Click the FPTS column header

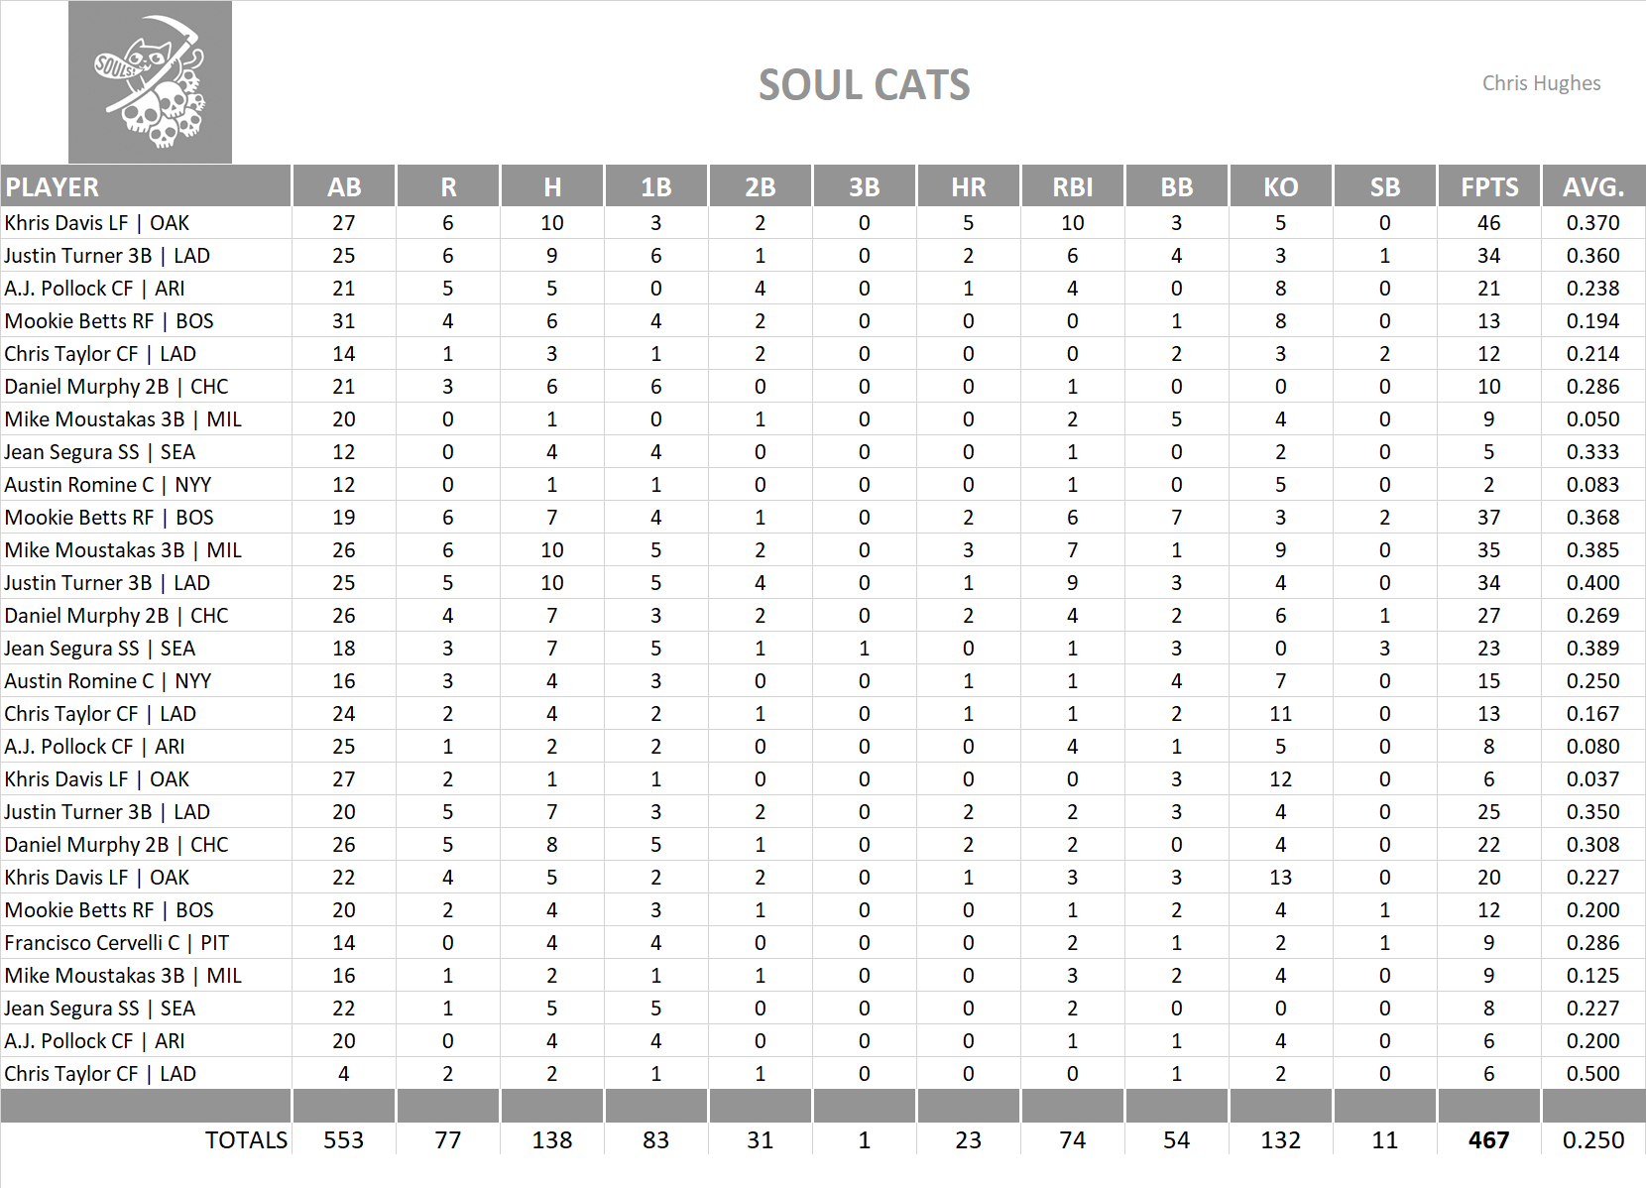[x=1488, y=187]
